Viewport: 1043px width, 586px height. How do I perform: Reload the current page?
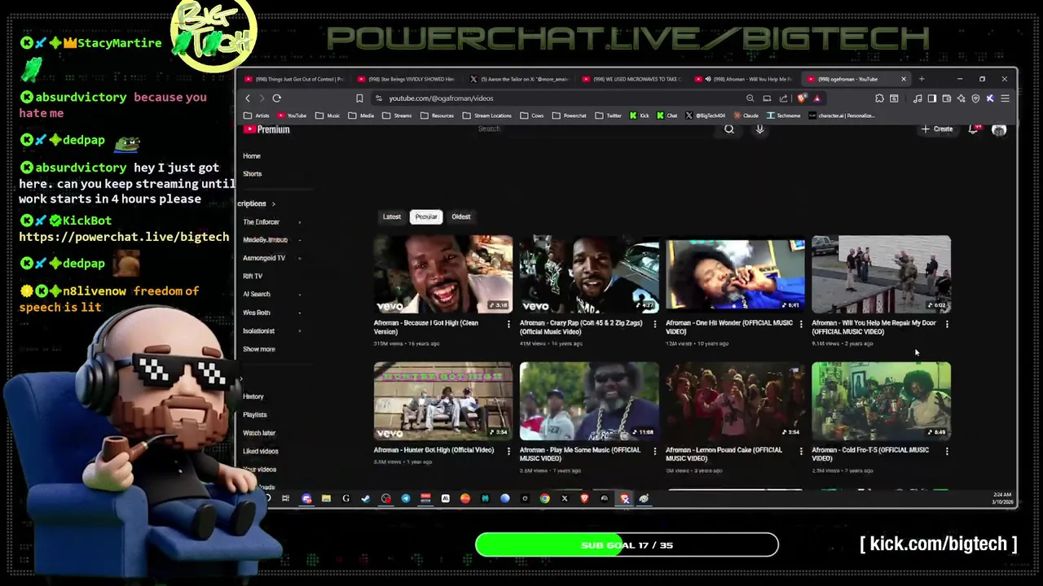pyautogui.click(x=277, y=98)
